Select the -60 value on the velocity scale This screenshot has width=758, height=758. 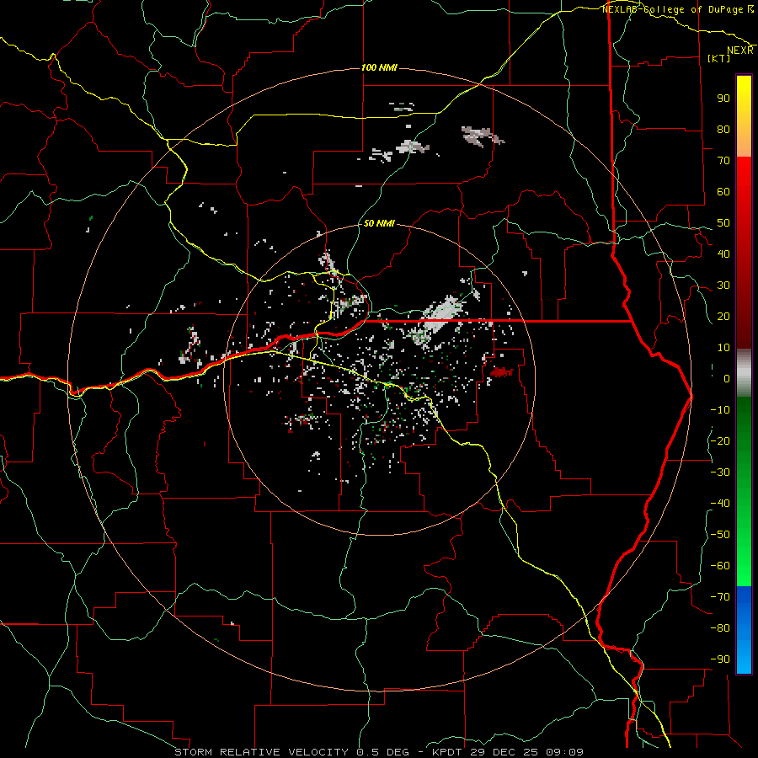(x=720, y=566)
